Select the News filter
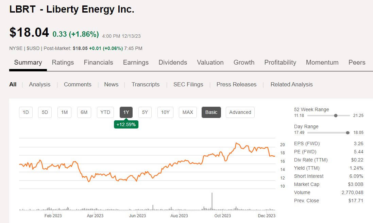373x223 pixels. [x=111, y=84]
